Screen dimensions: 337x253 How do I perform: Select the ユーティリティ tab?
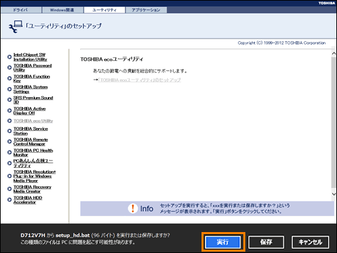coord(104,10)
